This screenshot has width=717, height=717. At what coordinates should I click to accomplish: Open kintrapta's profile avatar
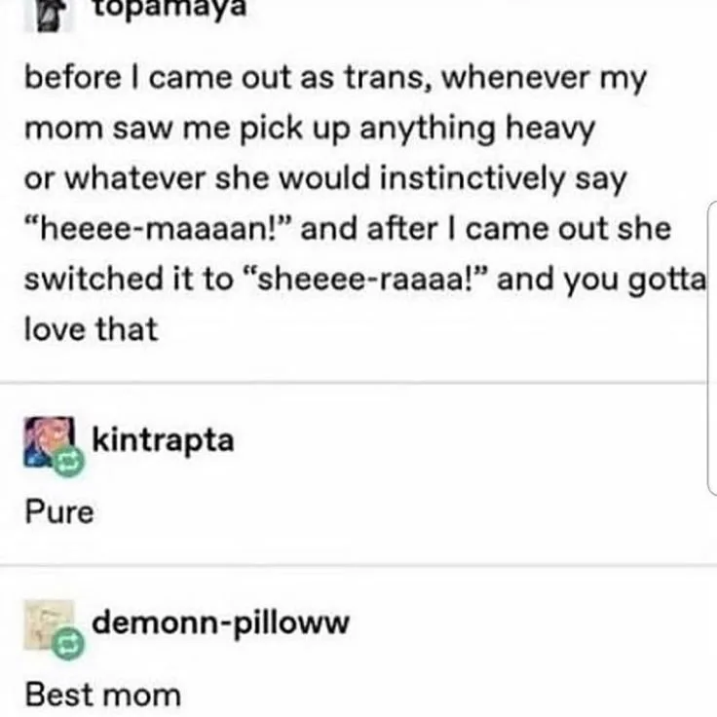point(49,441)
